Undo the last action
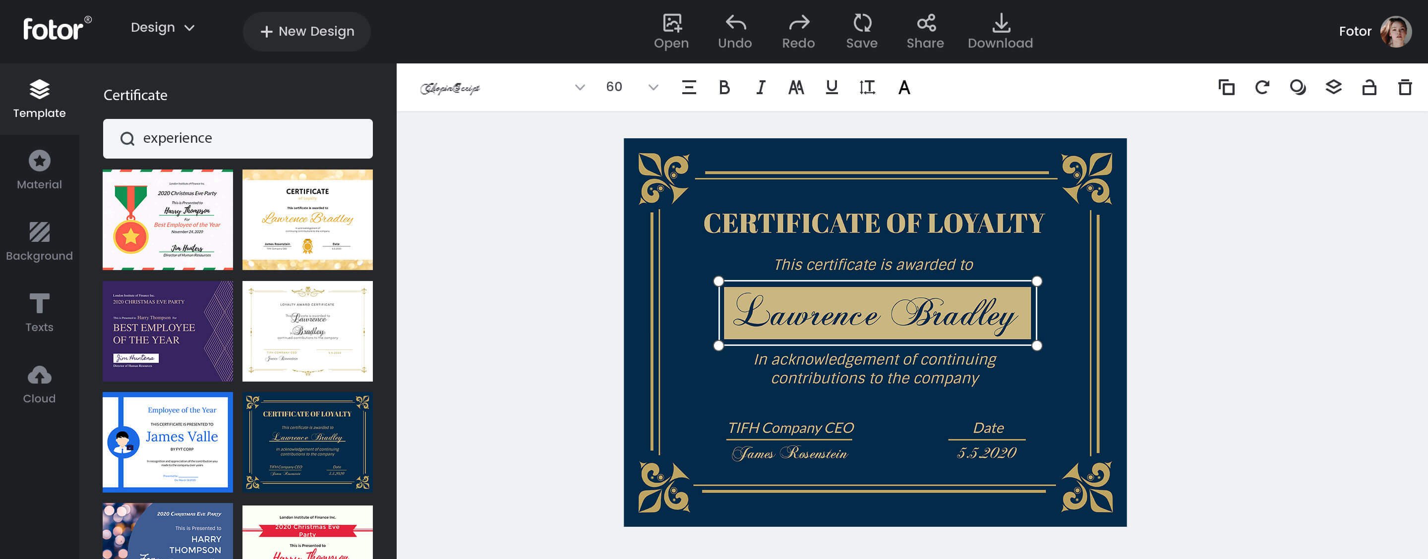 click(x=734, y=30)
